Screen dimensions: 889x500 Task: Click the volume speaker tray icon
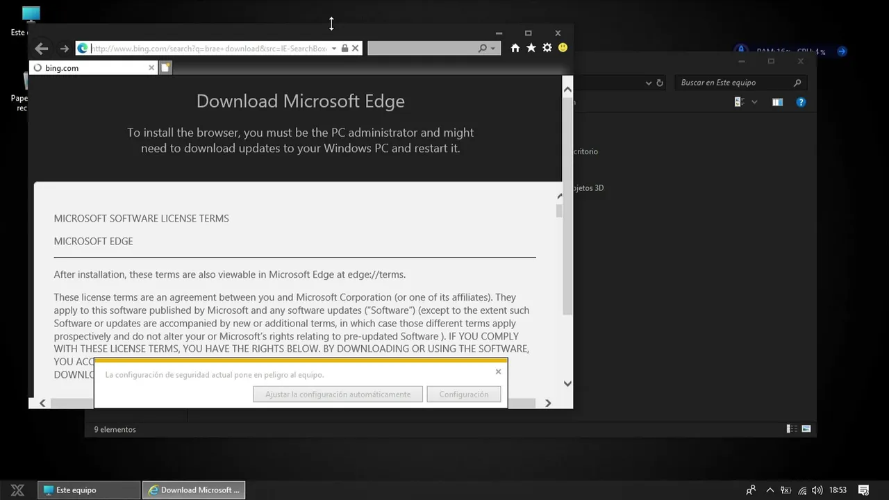pyautogui.click(x=817, y=490)
